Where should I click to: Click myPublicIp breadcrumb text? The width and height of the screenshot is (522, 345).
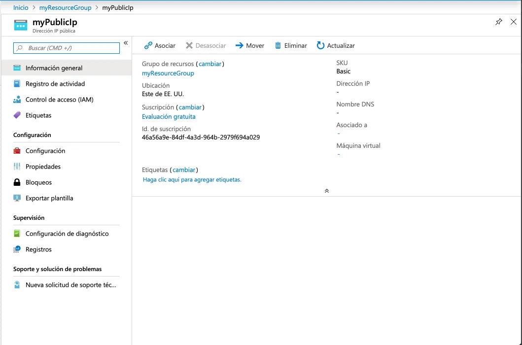pyautogui.click(x=118, y=8)
